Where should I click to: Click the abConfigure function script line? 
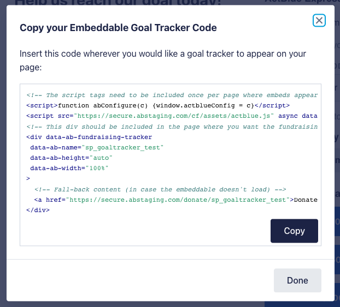(158, 105)
